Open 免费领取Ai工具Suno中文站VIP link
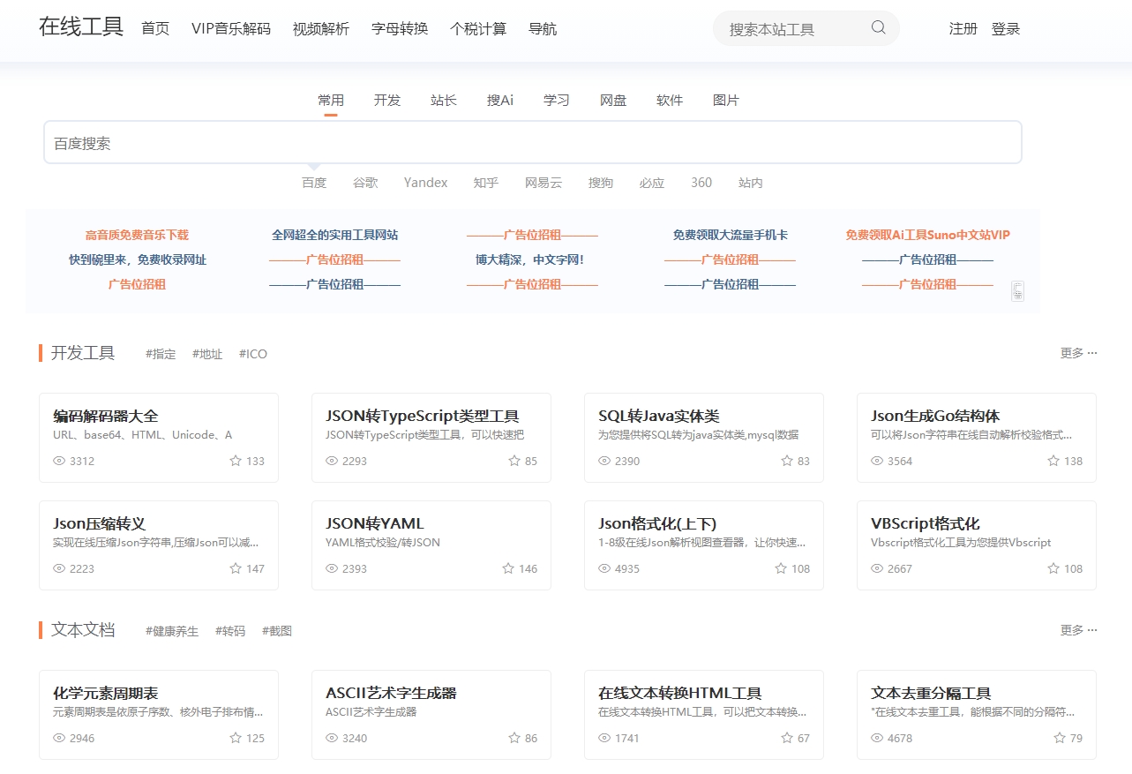Viewport: 1132px width, 774px height. (927, 235)
